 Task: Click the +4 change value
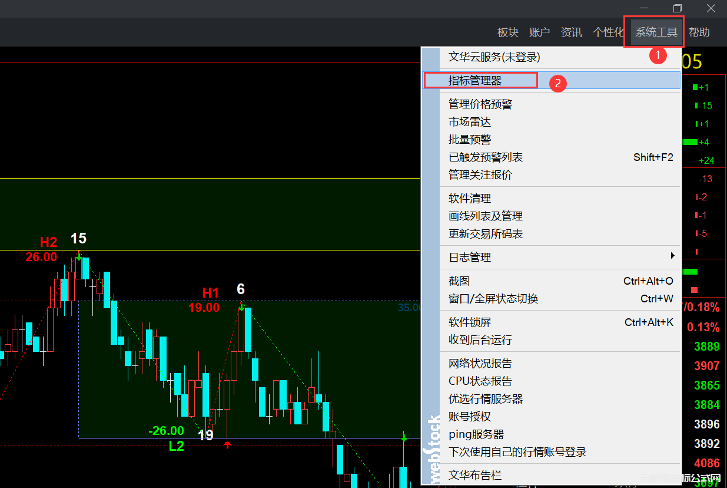(x=704, y=142)
